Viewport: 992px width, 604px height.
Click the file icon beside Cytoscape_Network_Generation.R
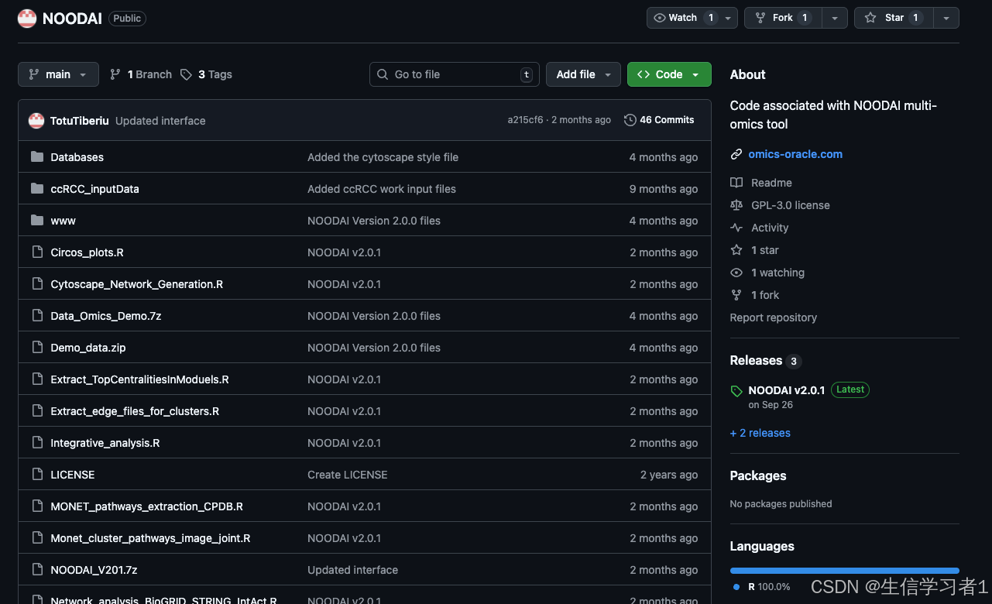click(x=37, y=284)
